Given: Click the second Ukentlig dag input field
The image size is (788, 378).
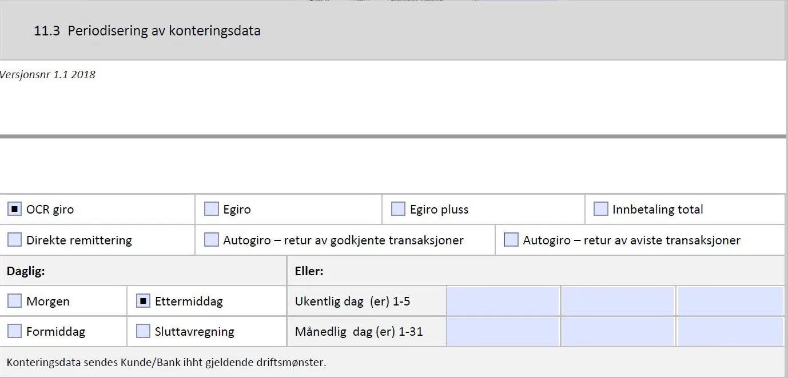Looking at the screenshot, I should [x=618, y=301].
